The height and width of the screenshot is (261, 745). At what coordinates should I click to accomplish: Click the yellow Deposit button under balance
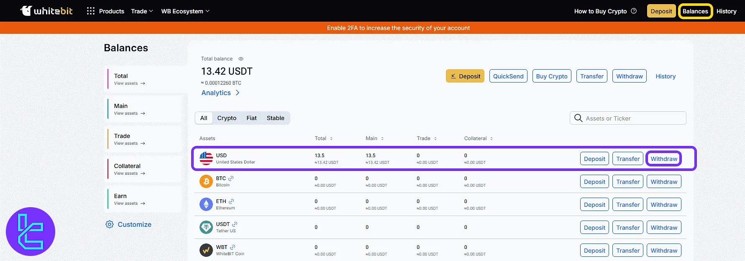click(x=465, y=76)
